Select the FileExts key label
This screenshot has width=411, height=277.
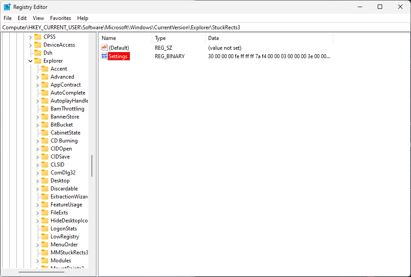click(x=59, y=213)
